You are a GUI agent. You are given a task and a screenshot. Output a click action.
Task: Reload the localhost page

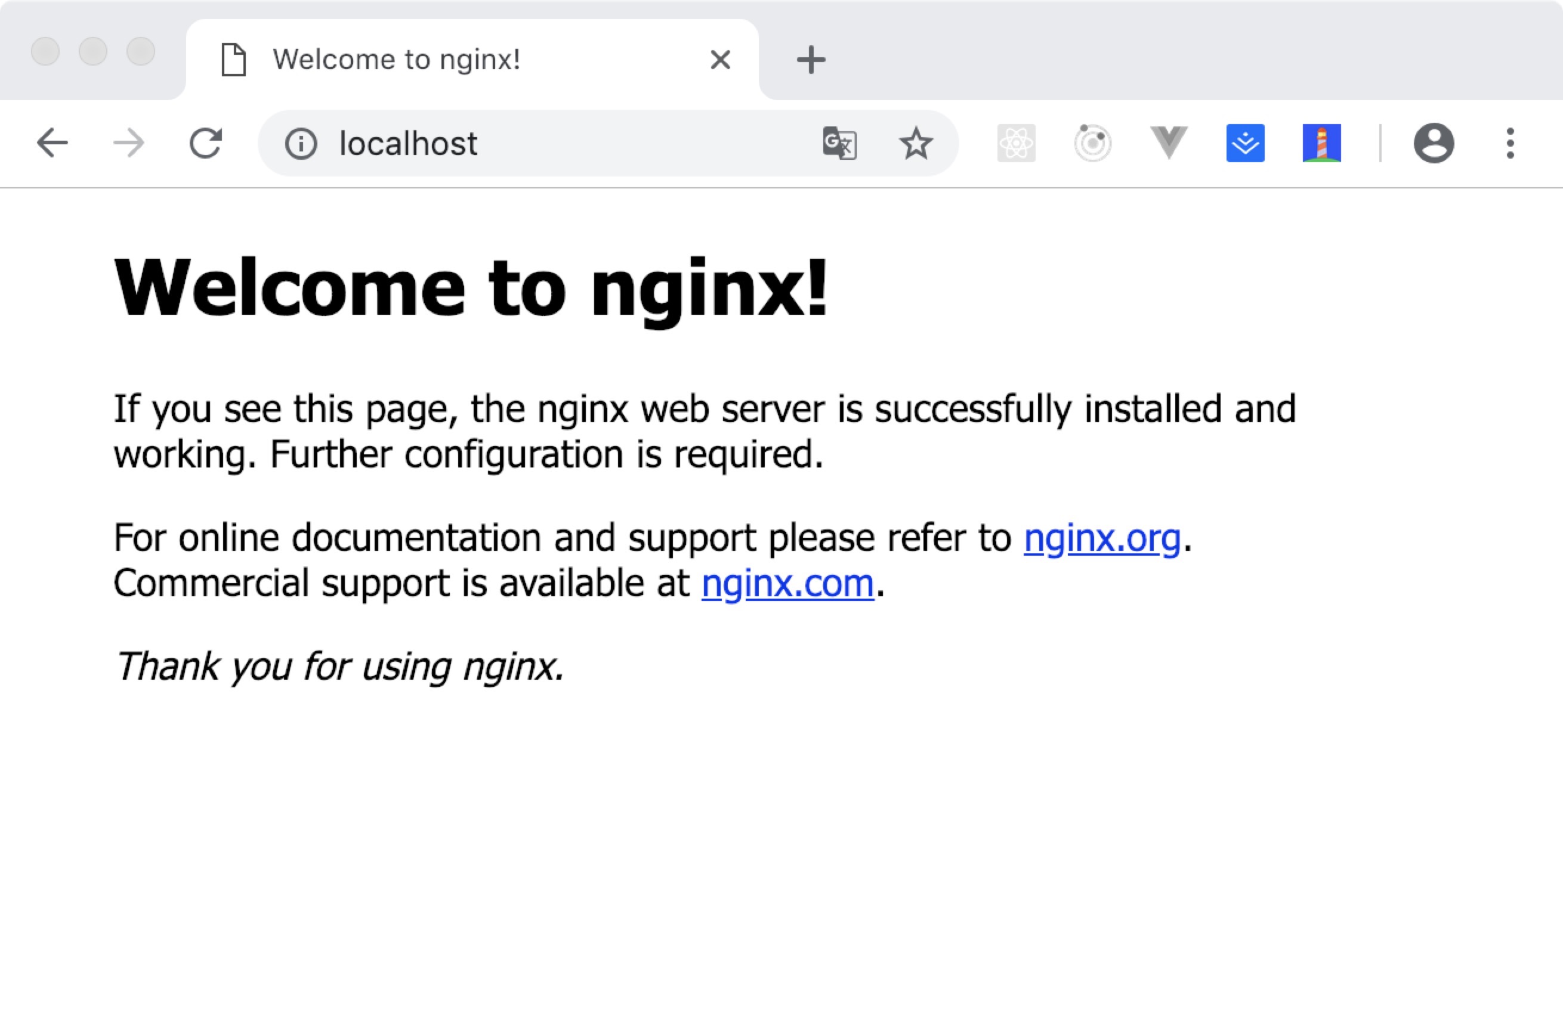[206, 143]
